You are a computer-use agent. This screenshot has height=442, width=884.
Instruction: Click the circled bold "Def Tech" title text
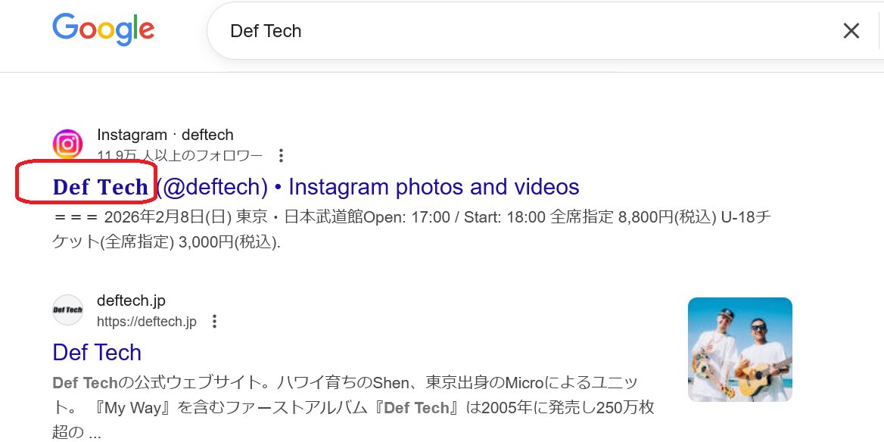click(100, 187)
